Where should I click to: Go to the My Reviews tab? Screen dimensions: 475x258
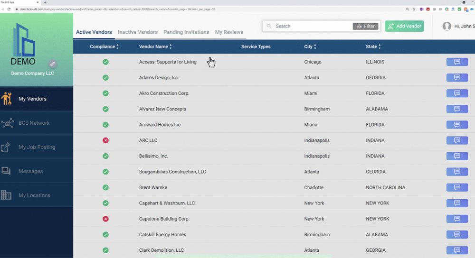[229, 32]
